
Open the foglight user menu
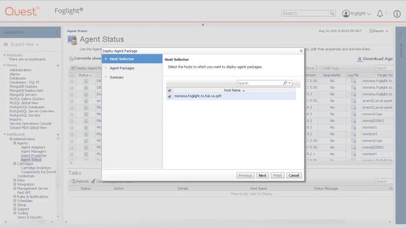357,13
